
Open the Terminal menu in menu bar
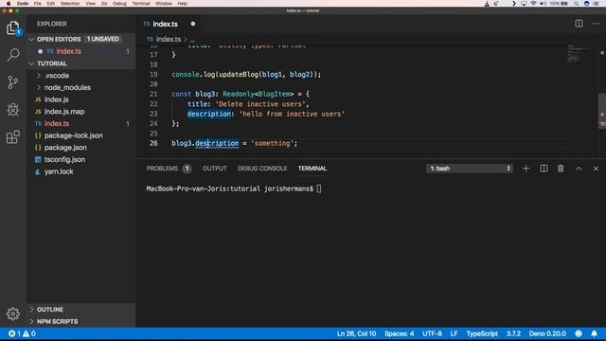point(141,4)
